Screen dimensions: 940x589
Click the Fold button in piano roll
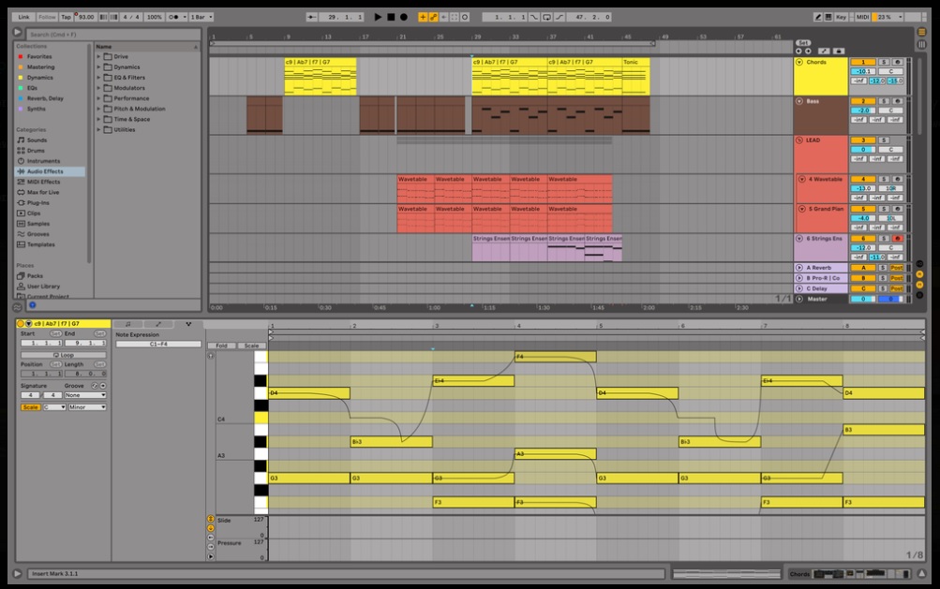222,346
